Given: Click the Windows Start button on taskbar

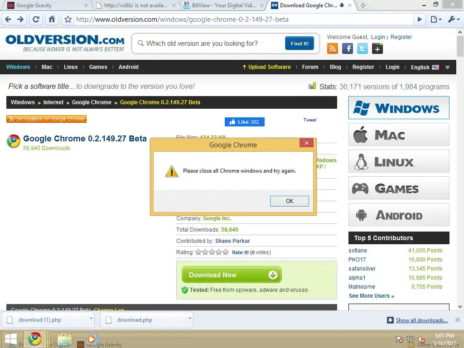Looking at the screenshot, I should tap(11, 339).
